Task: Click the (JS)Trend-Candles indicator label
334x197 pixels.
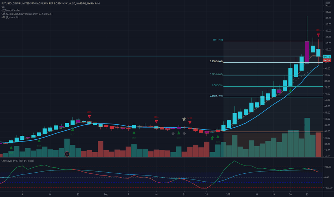Action: (11, 10)
